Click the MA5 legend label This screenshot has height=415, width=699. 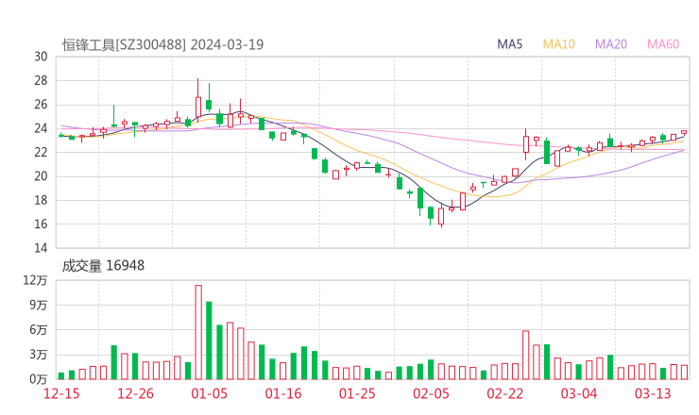(509, 44)
